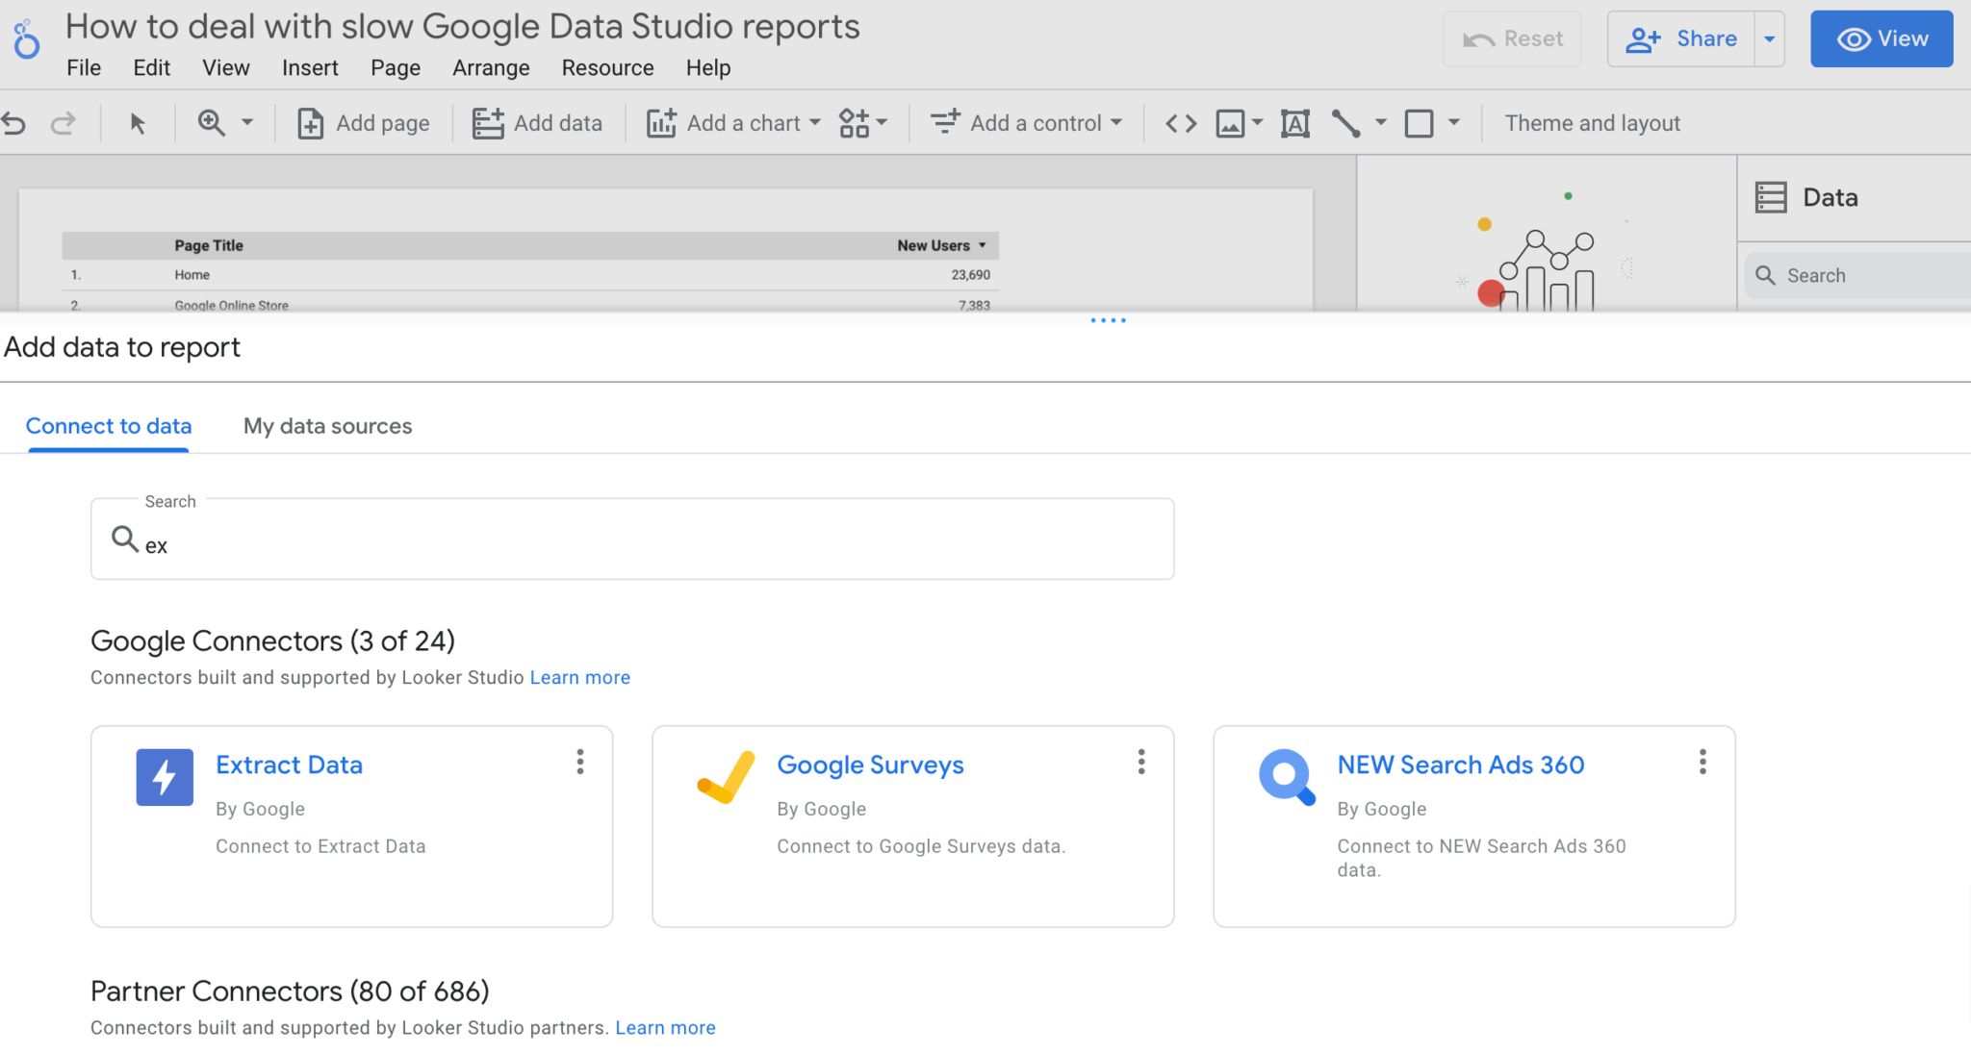Open Google Surveys three-dot options
1971x1054 pixels.
pyautogui.click(x=1141, y=762)
